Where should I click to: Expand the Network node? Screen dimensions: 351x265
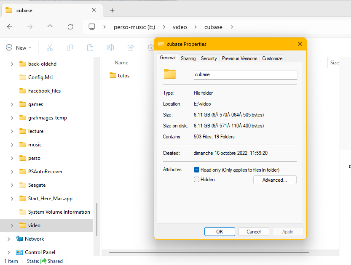point(9,239)
